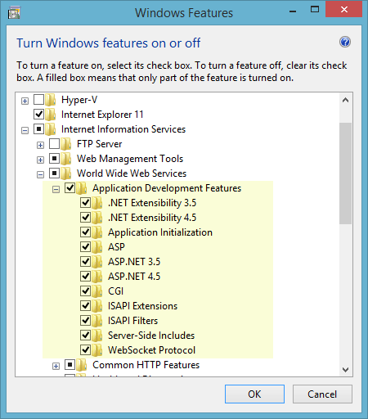Image resolution: width=368 pixels, height=419 pixels.
Task: Click the ASP folder icon
Action: tap(97, 247)
